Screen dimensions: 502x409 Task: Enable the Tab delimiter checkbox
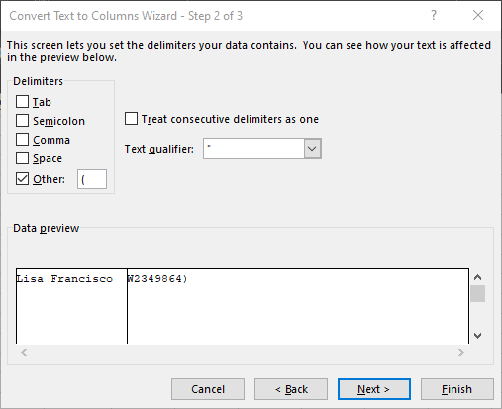(x=22, y=102)
